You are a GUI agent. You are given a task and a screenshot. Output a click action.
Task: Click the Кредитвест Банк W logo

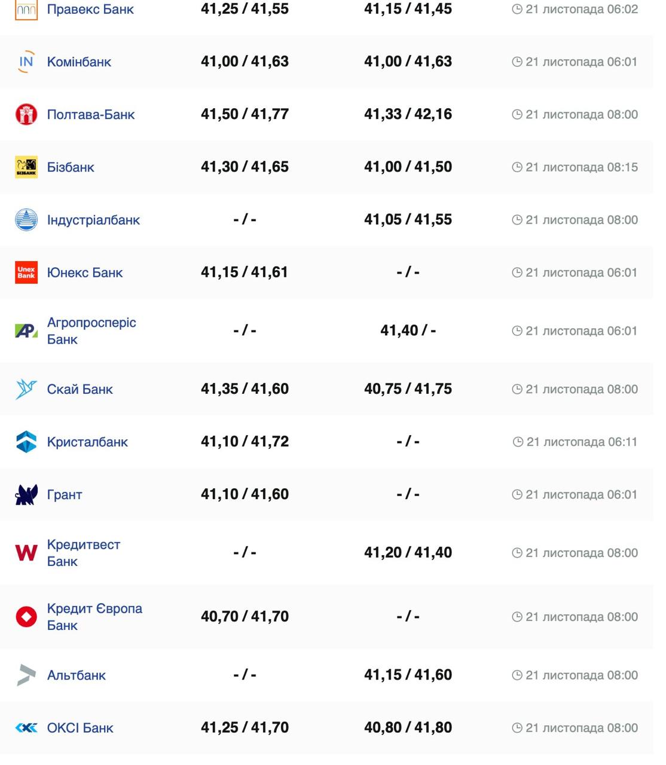click(x=26, y=553)
